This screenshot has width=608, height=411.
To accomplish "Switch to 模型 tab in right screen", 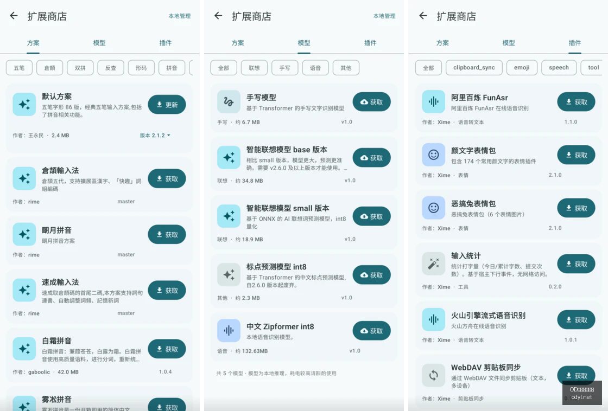I will coord(509,43).
